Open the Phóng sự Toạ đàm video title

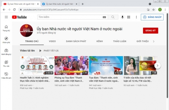pos(69,79)
